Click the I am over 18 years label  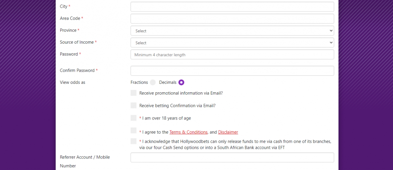(x=167, y=118)
